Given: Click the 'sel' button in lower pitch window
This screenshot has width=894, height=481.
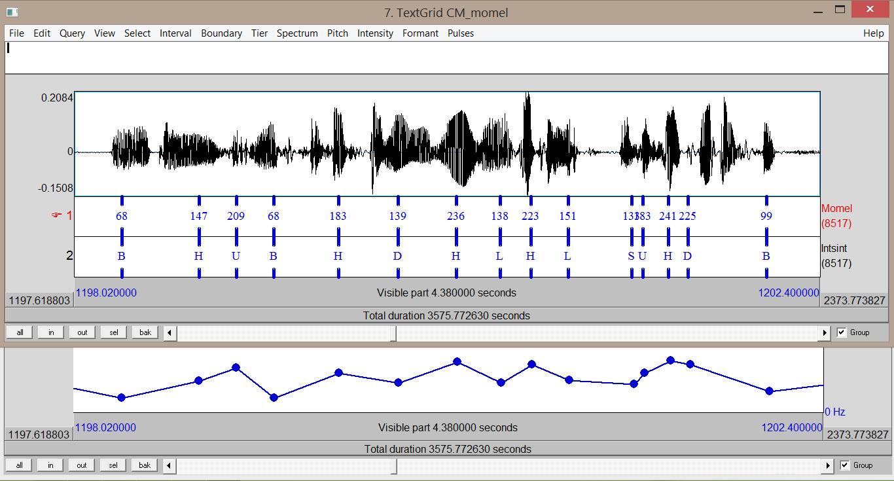Looking at the screenshot, I should point(114,465).
